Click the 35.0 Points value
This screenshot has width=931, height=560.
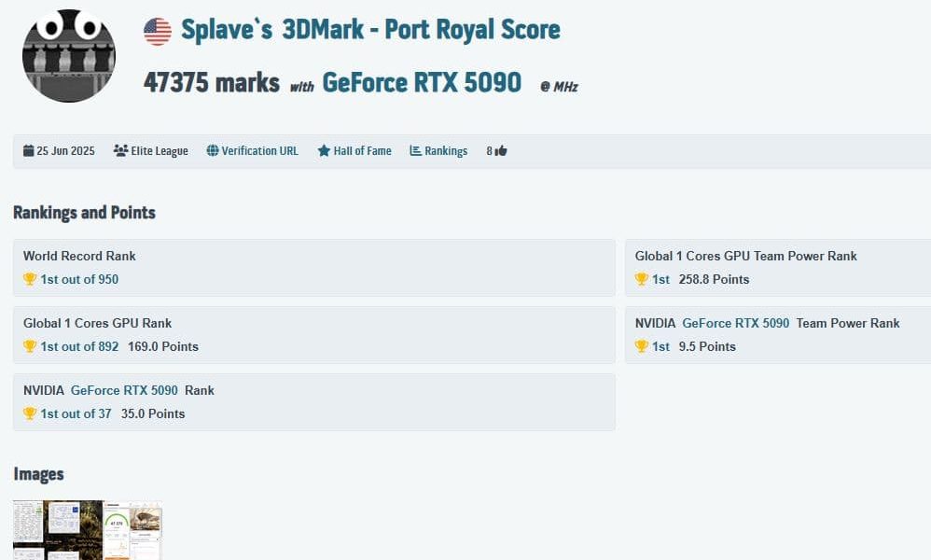(153, 413)
